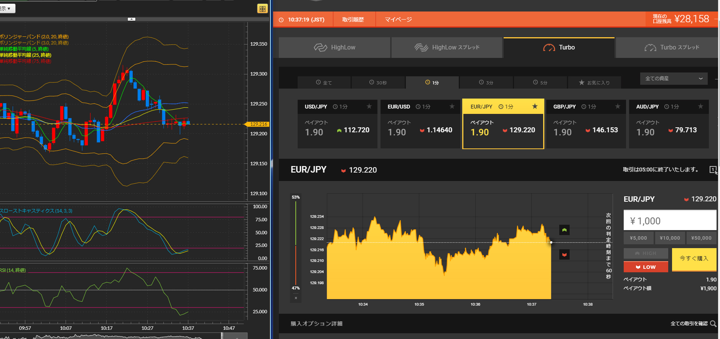Switch to Turbo スプレッド tab
Viewport: 720px width, 339px height.
tap(667, 48)
